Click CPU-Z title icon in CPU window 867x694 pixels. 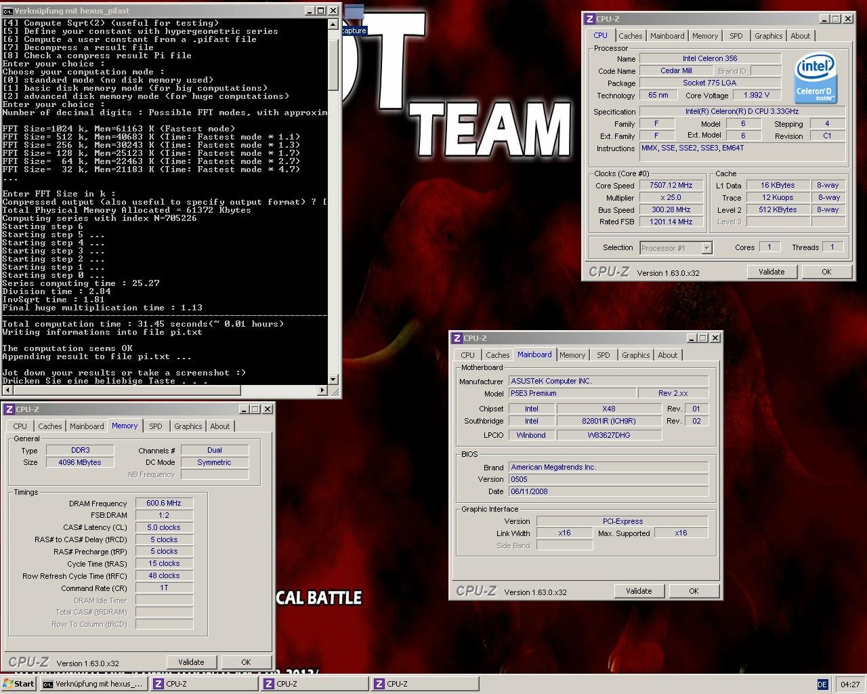[590, 19]
